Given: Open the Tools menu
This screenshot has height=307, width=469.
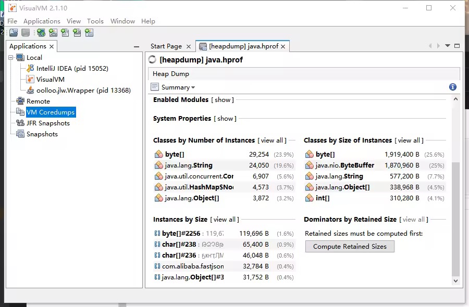Looking at the screenshot, I should pos(95,21).
